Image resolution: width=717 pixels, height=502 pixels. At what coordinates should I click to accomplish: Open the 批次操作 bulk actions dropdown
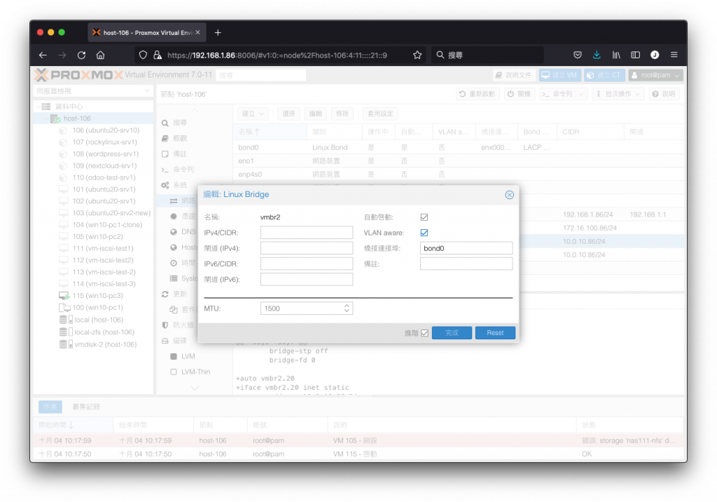(618, 94)
